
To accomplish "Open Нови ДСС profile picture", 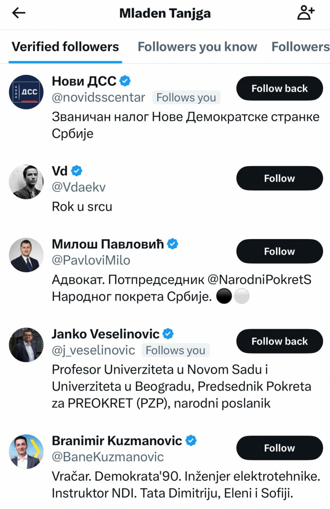I will point(26,92).
